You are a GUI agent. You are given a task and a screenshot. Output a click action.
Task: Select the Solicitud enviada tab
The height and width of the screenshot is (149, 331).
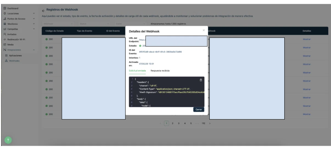point(137,71)
